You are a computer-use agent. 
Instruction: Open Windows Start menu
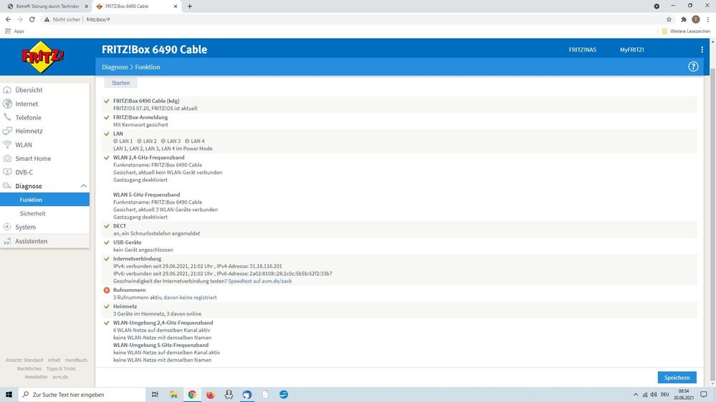coord(9,394)
